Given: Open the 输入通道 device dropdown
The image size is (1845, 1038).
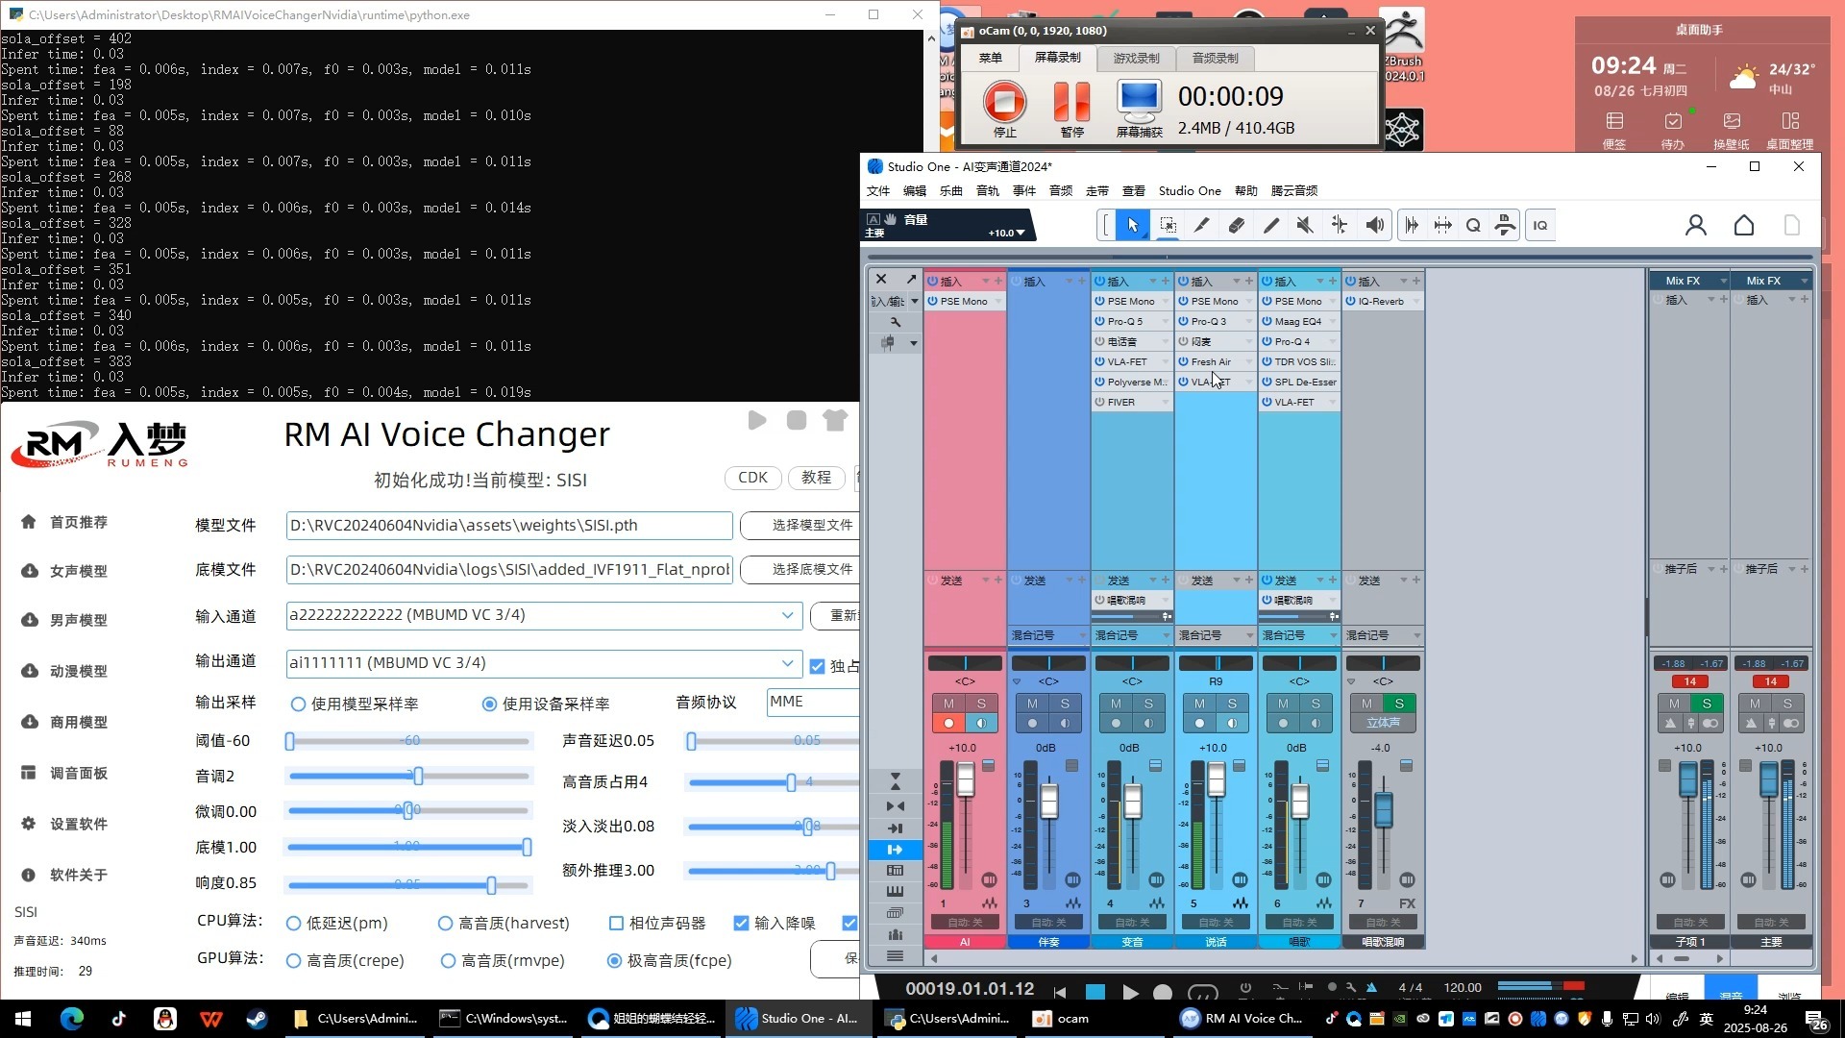Looking at the screenshot, I should pos(787,615).
